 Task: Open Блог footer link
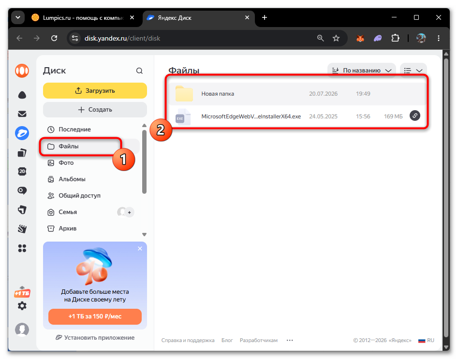point(227,340)
